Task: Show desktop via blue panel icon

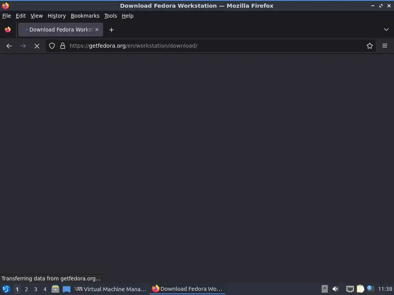Action: tap(67, 289)
